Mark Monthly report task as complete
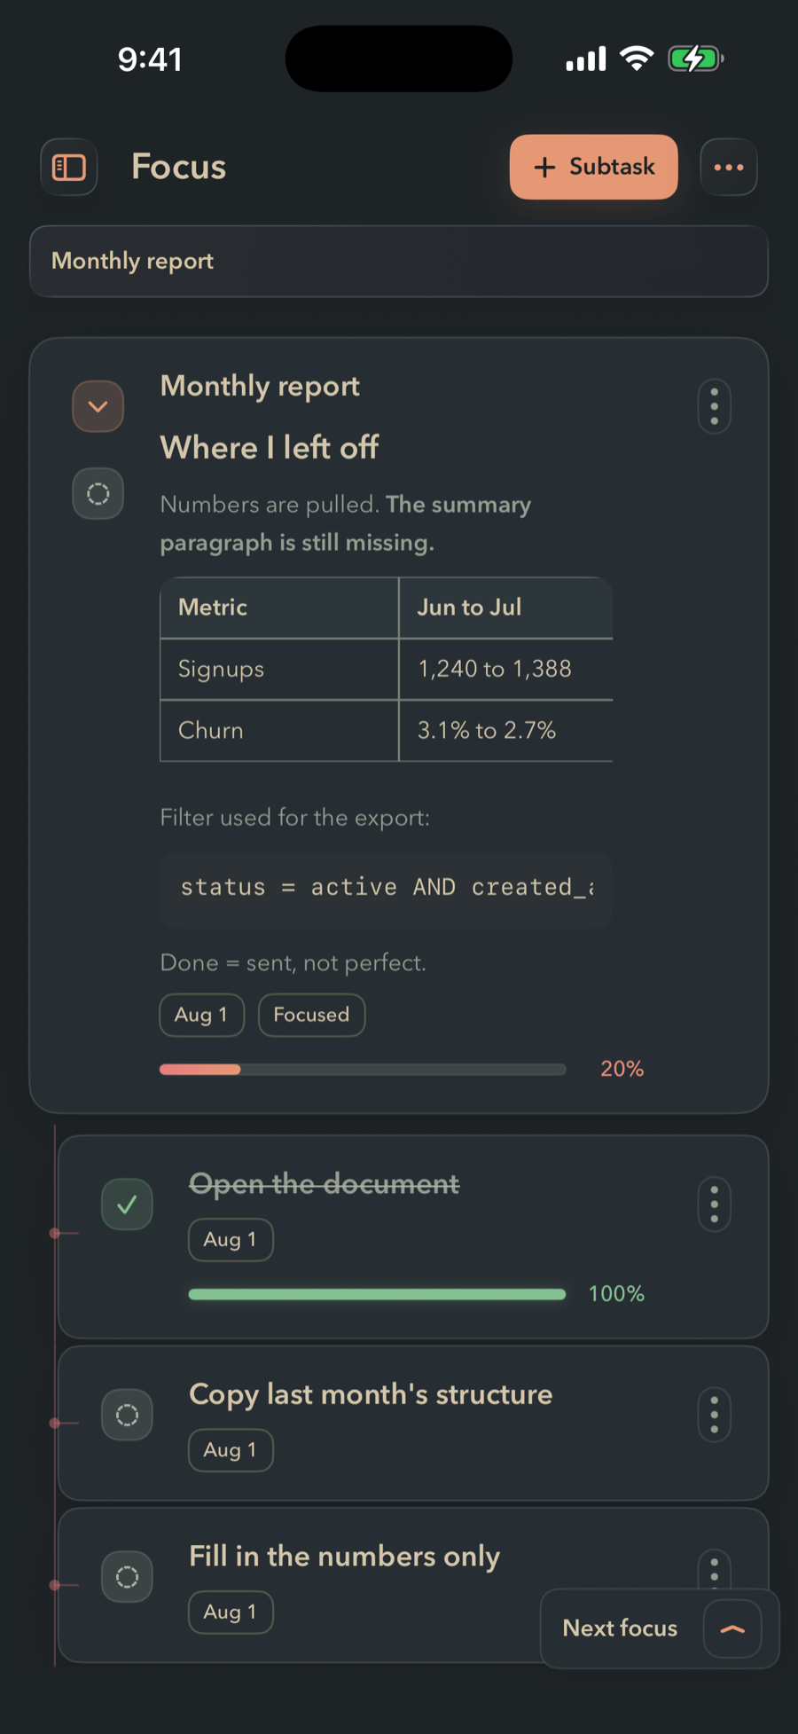Screen dimensions: 798x1734 click(x=98, y=493)
